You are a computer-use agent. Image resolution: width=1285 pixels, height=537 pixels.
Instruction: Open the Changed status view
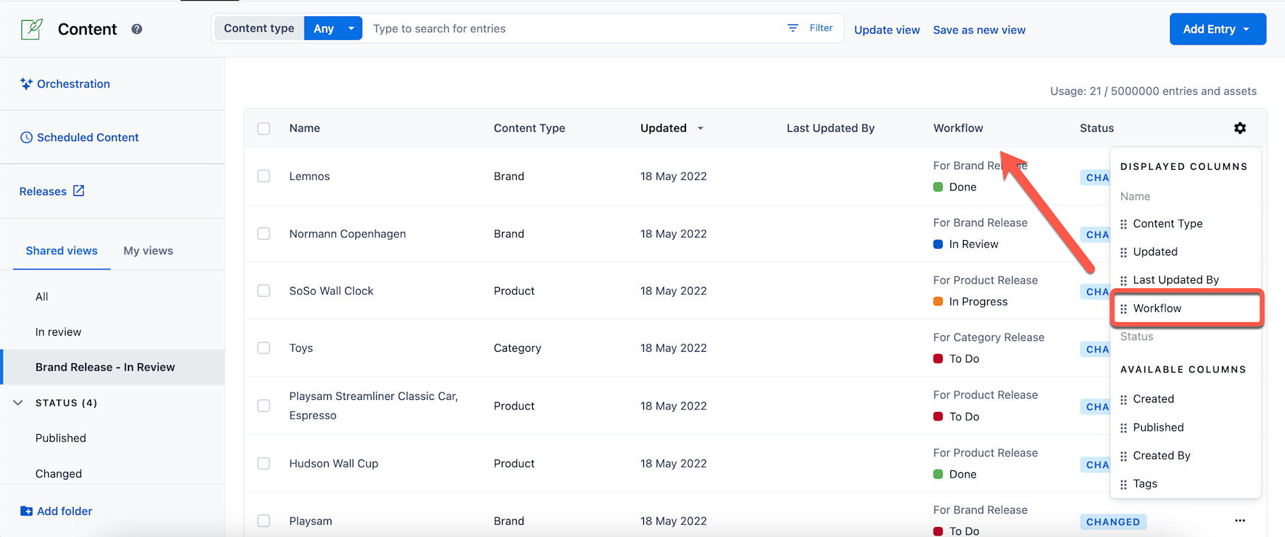point(59,473)
